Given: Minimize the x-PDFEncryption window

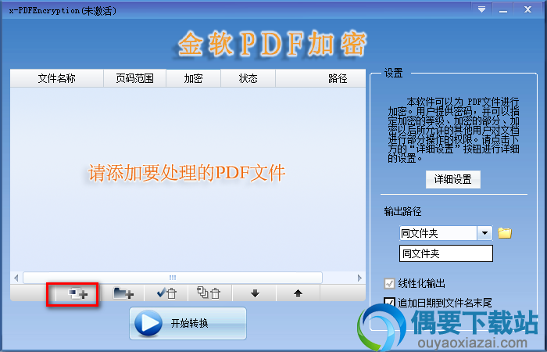Looking at the screenshot, I should point(503,9).
